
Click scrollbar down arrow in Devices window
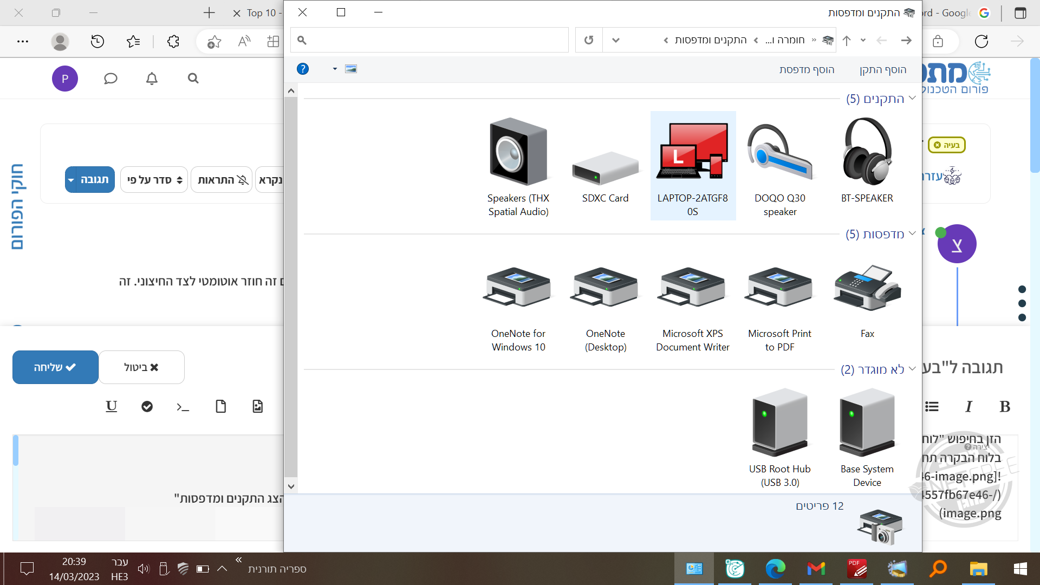pos(291,486)
